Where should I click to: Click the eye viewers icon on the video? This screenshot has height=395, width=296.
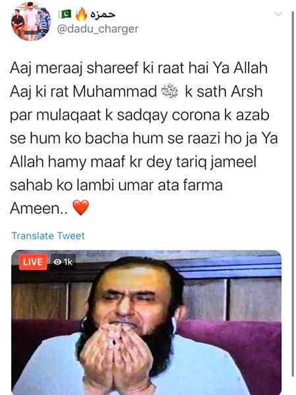click(57, 262)
